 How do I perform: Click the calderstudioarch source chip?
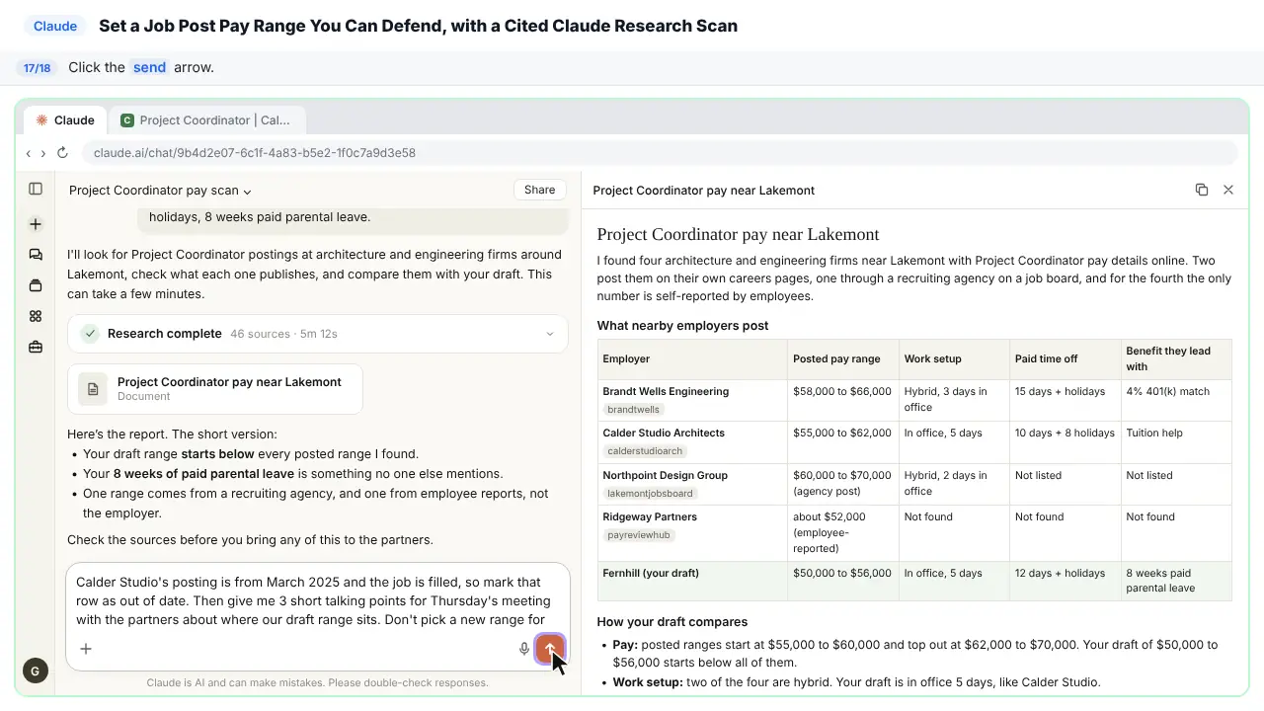(645, 451)
